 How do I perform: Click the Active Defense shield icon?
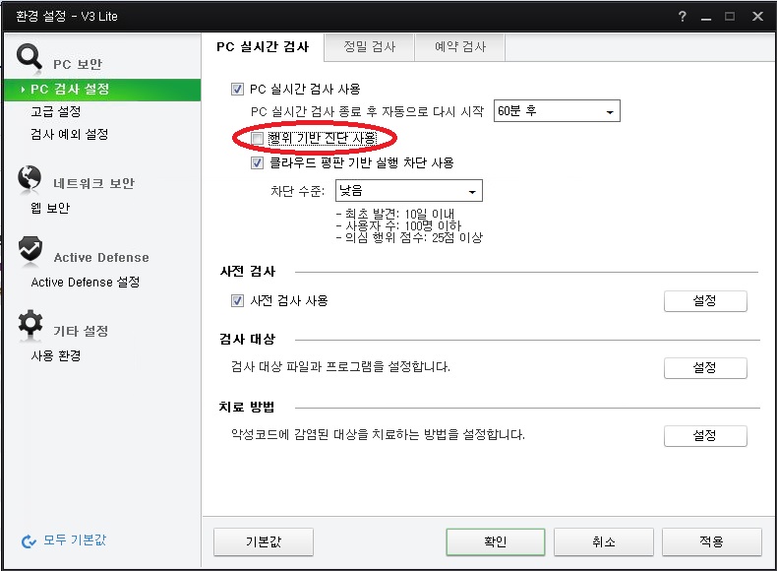tap(30, 252)
